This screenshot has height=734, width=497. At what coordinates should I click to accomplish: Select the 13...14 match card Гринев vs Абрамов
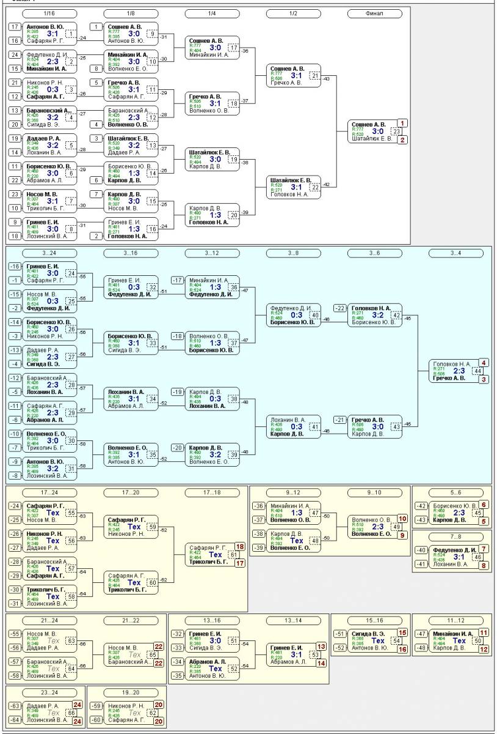tap(294, 654)
